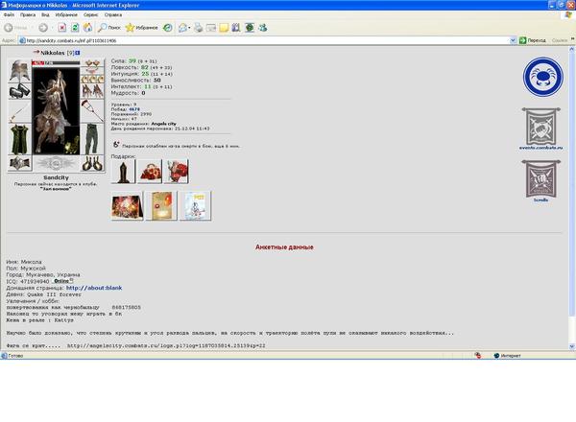Click the Интернет zone status bar indicator

point(507,356)
